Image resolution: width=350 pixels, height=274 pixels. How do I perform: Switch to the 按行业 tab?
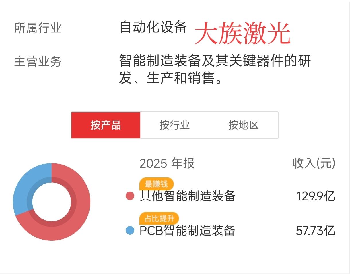[x=175, y=125]
